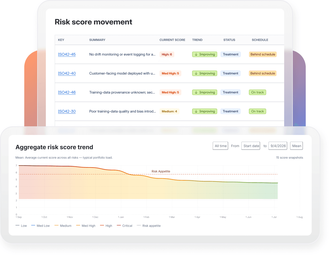Click the SCHEDULE column header
The width and height of the screenshot is (330, 257).
click(x=260, y=40)
